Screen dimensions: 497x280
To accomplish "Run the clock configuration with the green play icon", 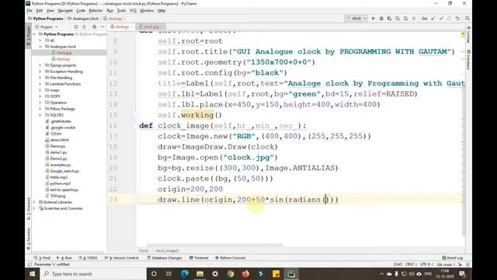I will point(374,19).
